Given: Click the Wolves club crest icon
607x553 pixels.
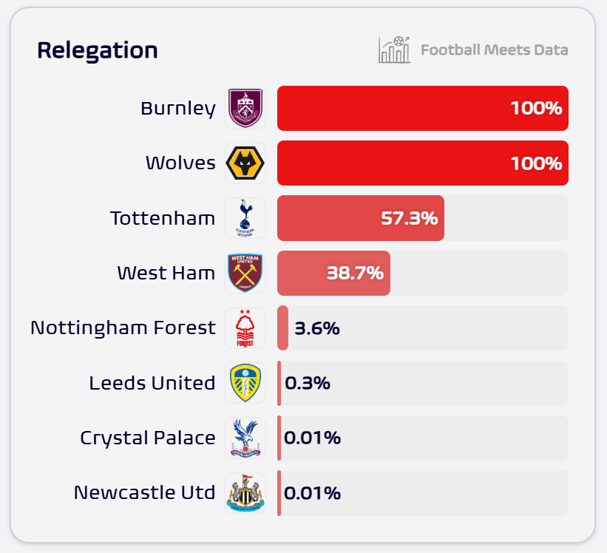Looking at the screenshot, I should [245, 163].
